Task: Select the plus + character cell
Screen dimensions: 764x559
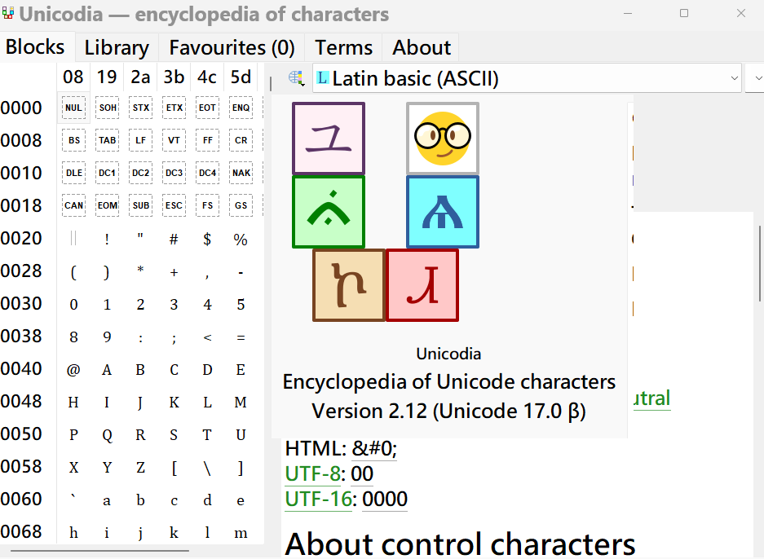Action: click(x=174, y=271)
